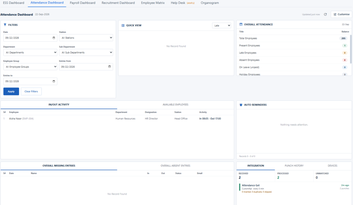Click the Overall Attendance list scrollbar
This screenshot has height=205, width=353.
pyautogui.click(x=351, y=49)
